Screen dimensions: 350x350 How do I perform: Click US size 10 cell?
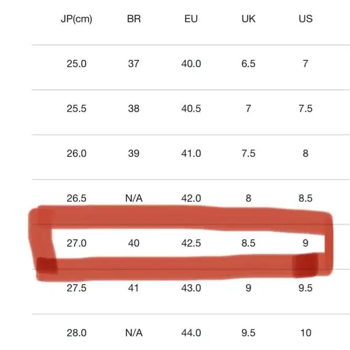tap(305, 333)
